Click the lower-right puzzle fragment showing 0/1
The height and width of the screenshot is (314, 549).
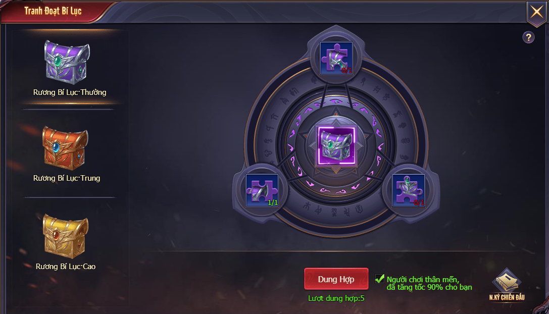click(x=408, y=190)
